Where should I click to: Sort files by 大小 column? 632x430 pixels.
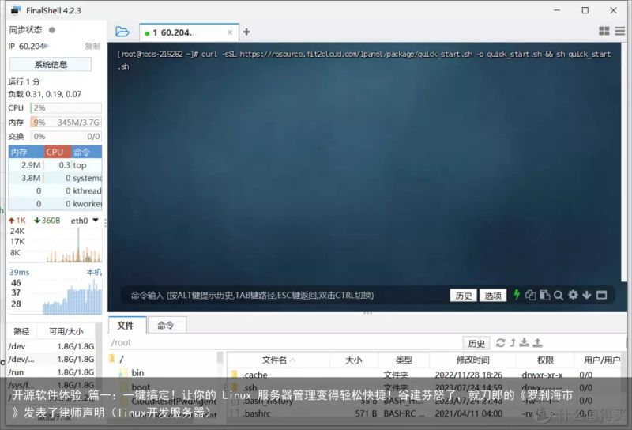point(353,360)
